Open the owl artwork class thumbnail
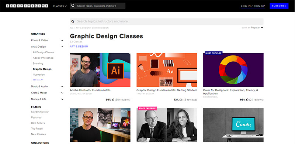Image resolution: width=295 pixels, height=144 pixels. 100,125
